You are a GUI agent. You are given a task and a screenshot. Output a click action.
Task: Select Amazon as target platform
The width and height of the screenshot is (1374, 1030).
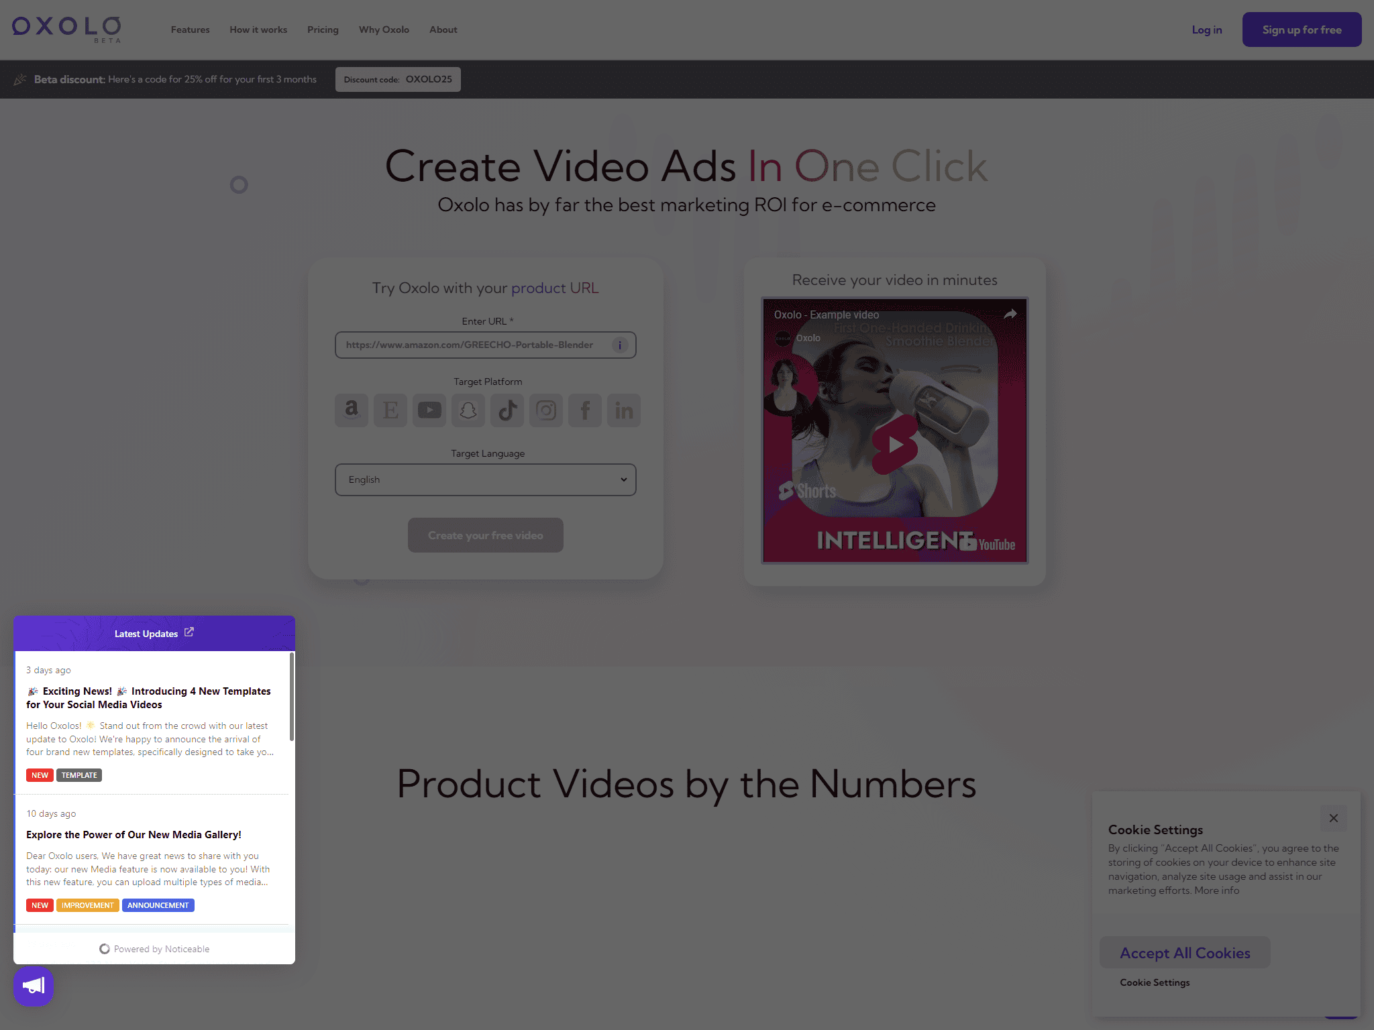point(352,410)
